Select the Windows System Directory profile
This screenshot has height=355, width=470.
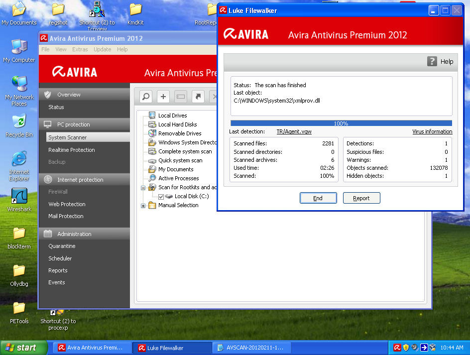(x=182, y=142)
